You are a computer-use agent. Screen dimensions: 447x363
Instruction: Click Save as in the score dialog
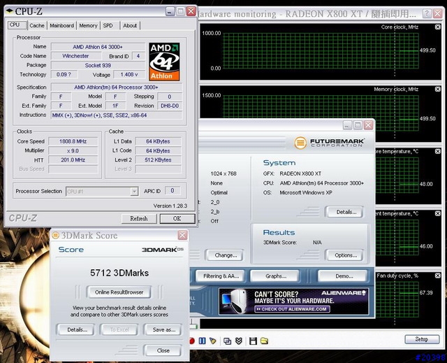tap(164, 329)
